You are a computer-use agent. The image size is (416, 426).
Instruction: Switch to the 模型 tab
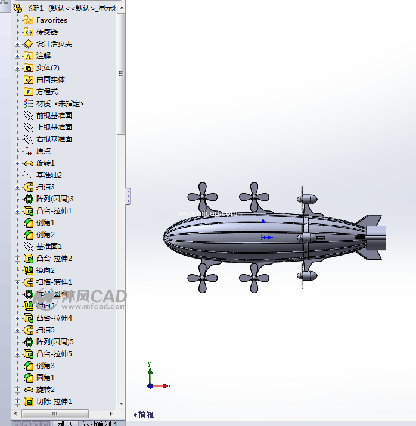tap(65, 423)
